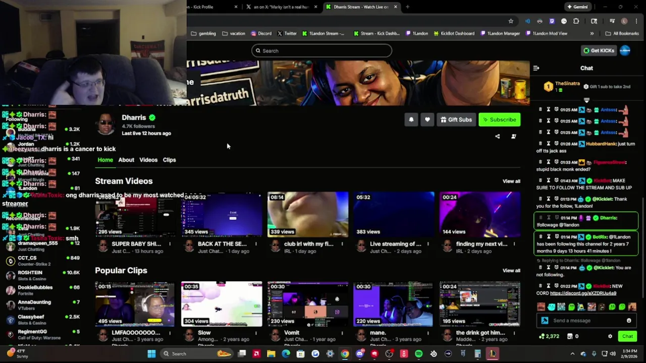646x363 pixels.
Task: Open the Windows Start menu
Action: [x=151, y=353]
